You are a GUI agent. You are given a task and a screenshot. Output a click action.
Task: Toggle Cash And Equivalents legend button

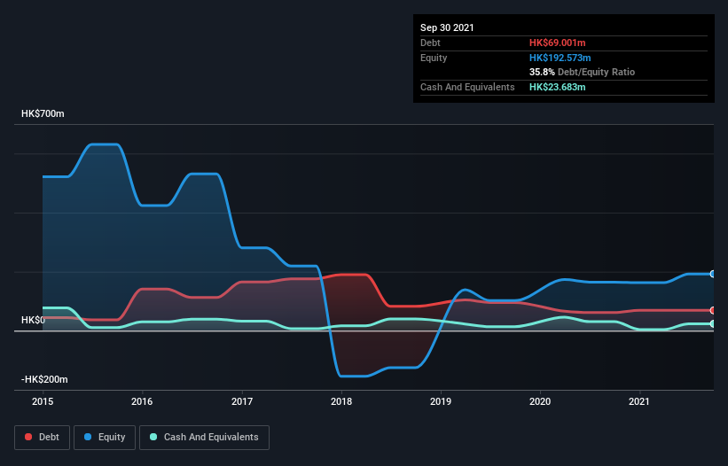tap(204, 438)
